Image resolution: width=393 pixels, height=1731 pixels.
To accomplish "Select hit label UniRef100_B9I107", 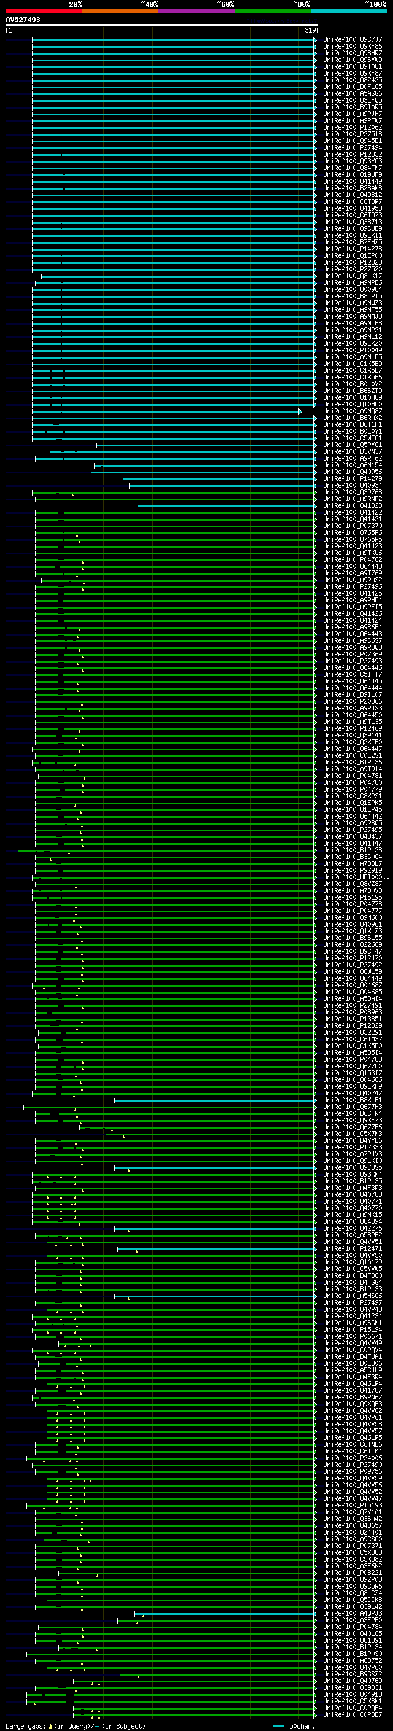I will click(x=352, y=695).
